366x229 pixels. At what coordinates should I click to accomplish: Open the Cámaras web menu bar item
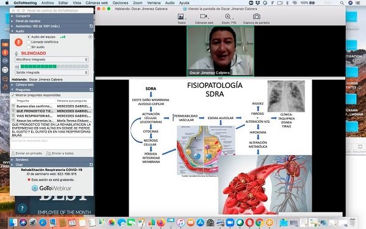click(96, 3)
